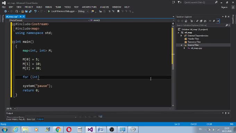Viewport: 236px width, 133px height.
Task: Start debugging with the green play arrow
Action: [49, 11]
